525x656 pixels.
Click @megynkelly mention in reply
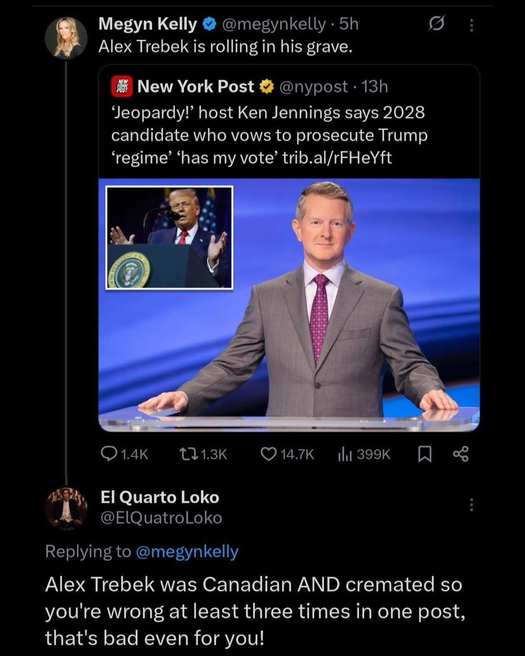[x=187, y=551]
